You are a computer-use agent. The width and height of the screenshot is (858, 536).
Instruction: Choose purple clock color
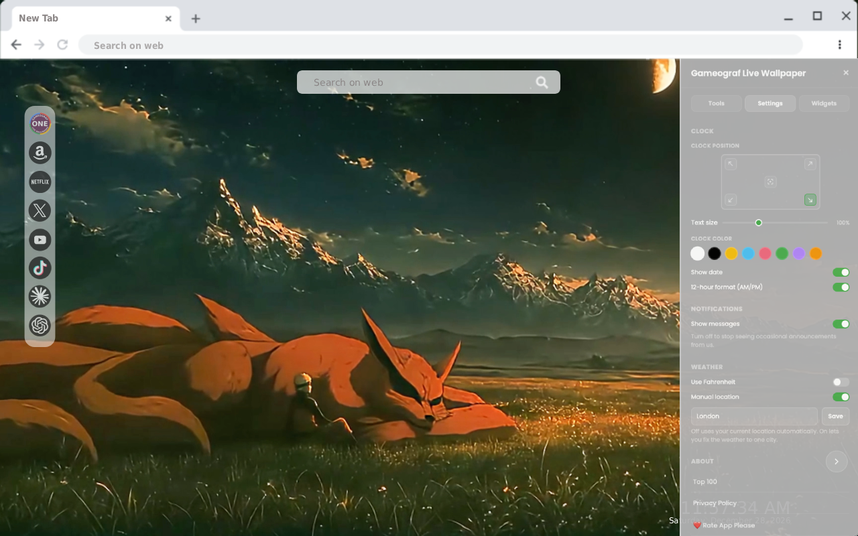coord(798,253)
